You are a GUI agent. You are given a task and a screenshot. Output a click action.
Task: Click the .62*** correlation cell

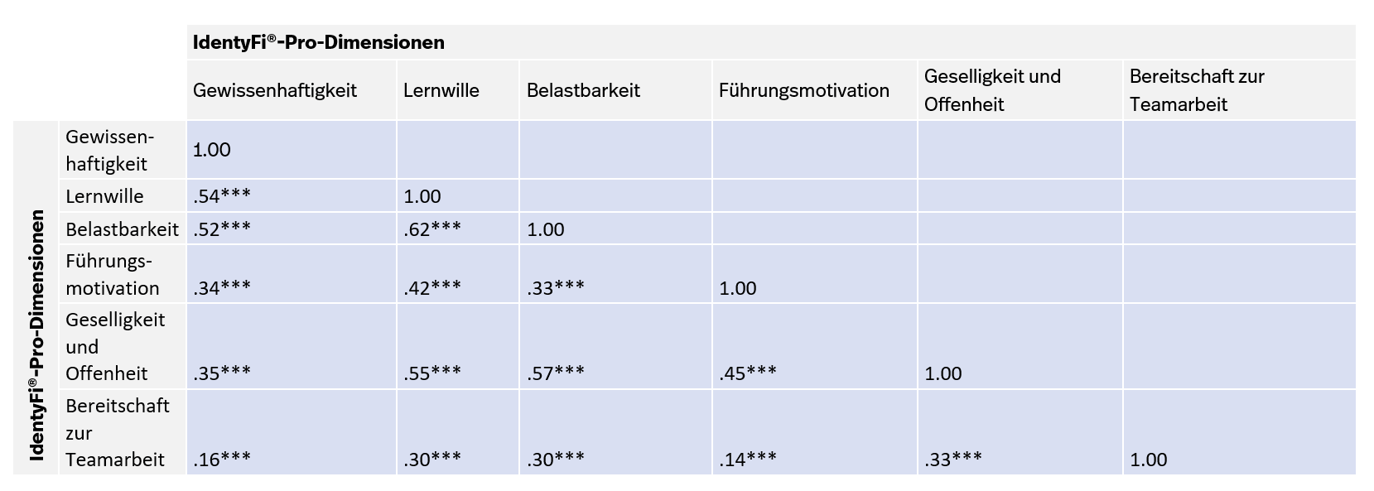432,229
